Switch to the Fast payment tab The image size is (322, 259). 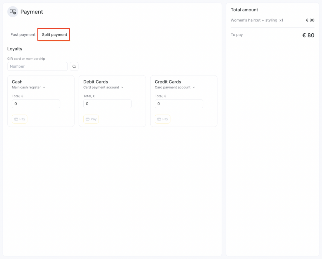tap(23, 35)
